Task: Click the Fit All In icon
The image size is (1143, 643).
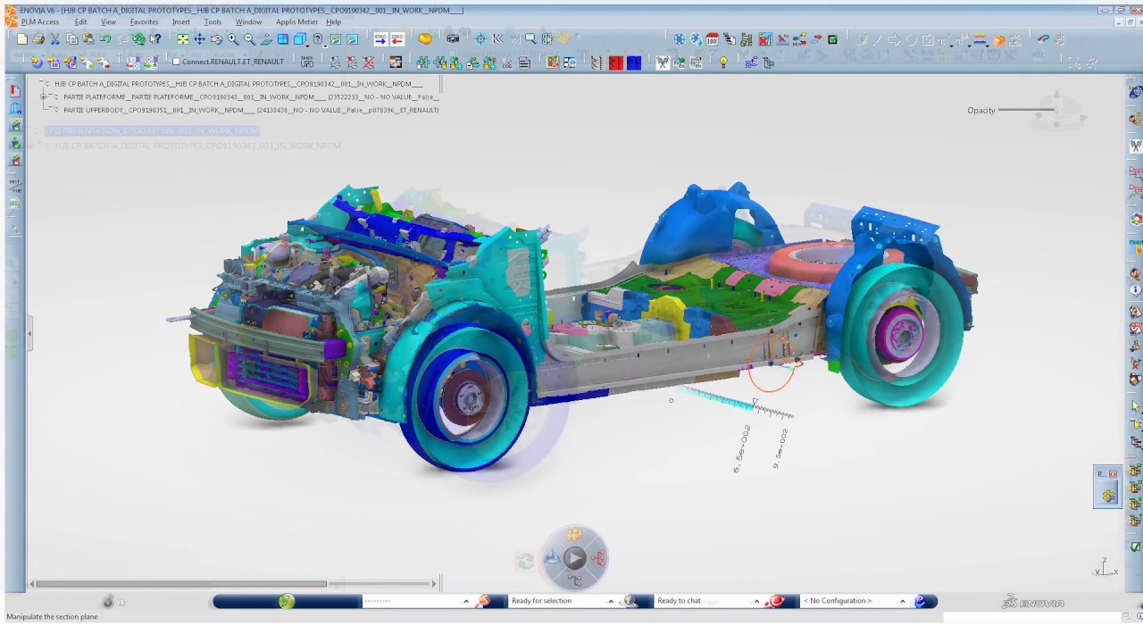Action: point(183,38)
